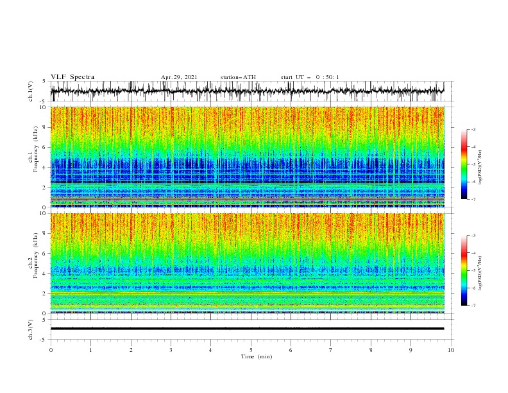Click the ch.2 spectrogram panel
This screenshot has width=508, height=393.
248,263
